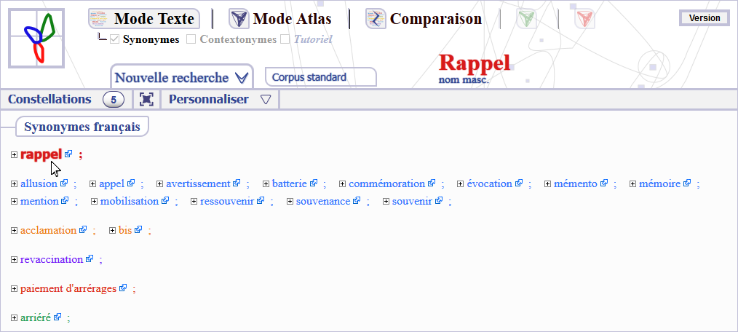Switch to Mode Atlas tab
Screen dimensions: 738x332
280,19
